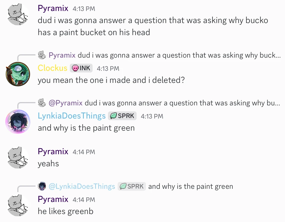
Task: Click the "he likes greenb" message text
Action: click(x=65, y=211)
